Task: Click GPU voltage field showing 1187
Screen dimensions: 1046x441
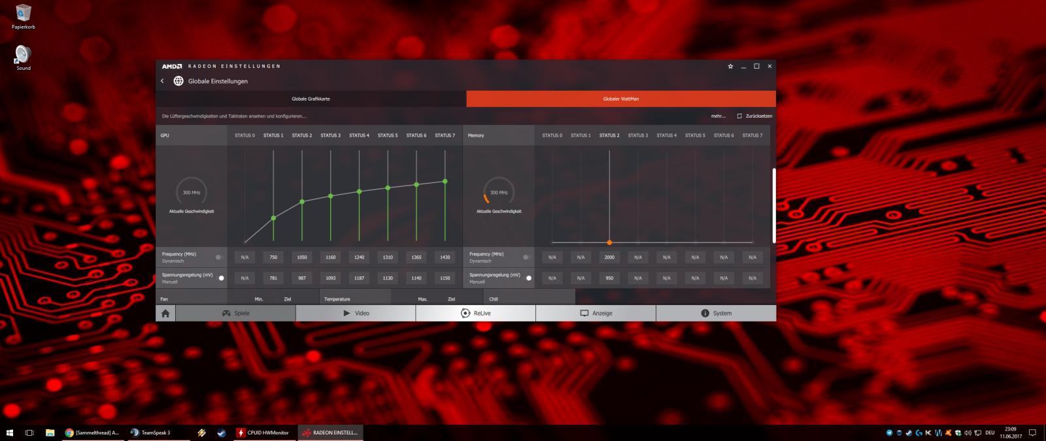Action: point(359,278)
